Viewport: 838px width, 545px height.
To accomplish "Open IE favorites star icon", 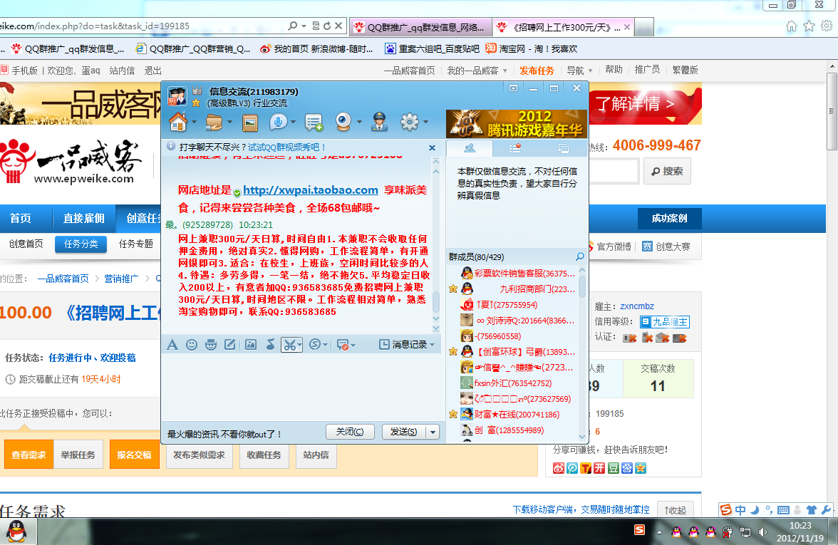I will point(809,26).
